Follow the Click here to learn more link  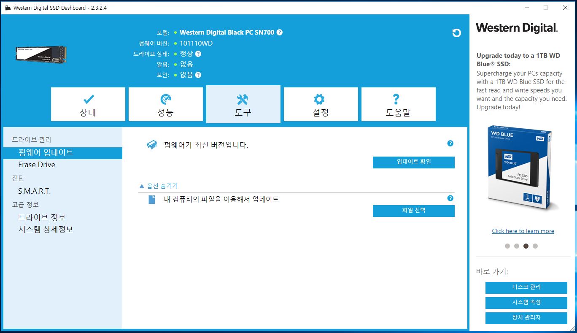tap(523, 231)
